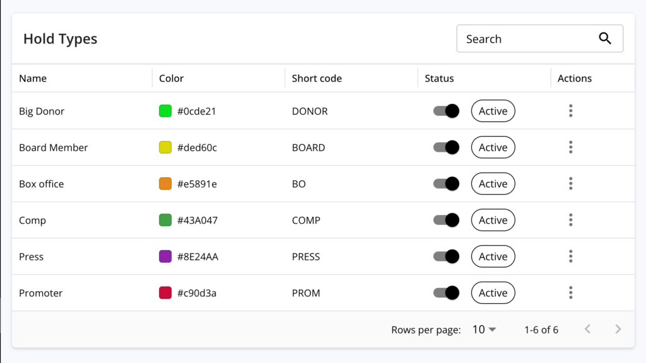Toggle Comp status switch
The width and height of the screenshot is (646, 363).
(446, 220)
